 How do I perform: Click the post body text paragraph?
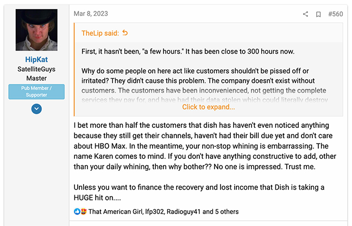(x=206, y=146)
